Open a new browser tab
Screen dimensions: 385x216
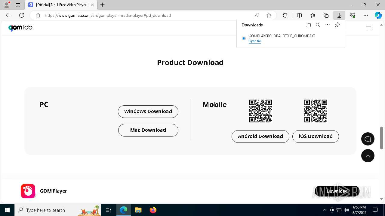[x=103, y=5]
